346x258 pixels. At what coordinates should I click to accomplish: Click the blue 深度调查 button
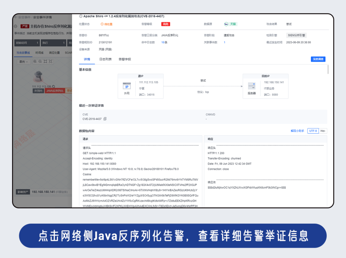[x=318, y=59]
